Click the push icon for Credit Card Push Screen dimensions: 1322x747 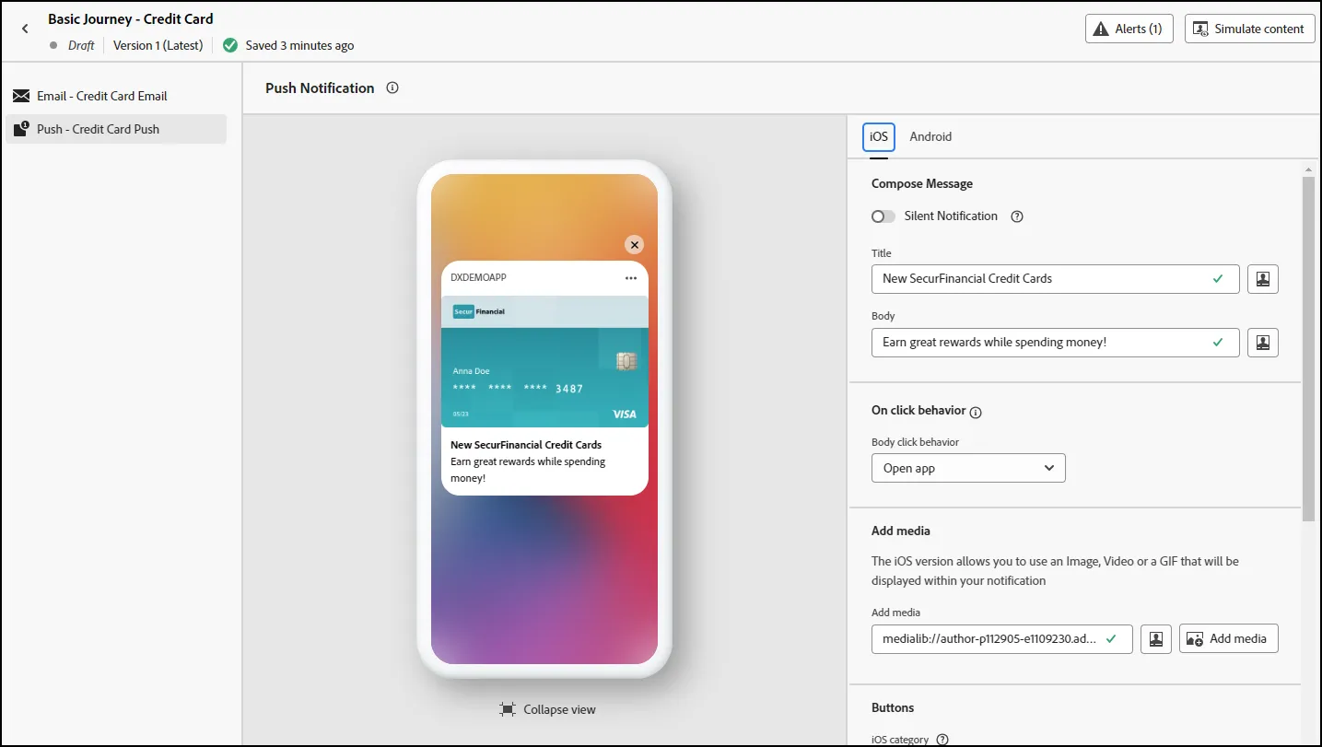tap(21, 129)
